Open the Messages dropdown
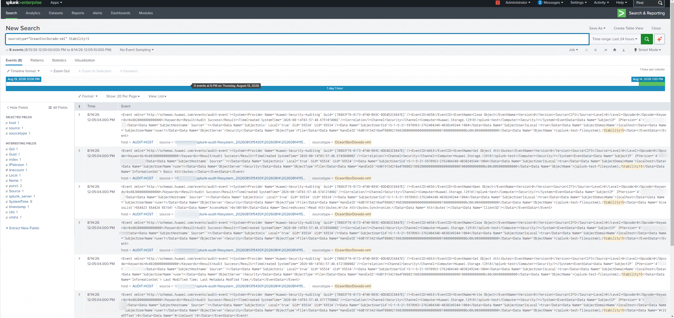 (x=551, y=3)
